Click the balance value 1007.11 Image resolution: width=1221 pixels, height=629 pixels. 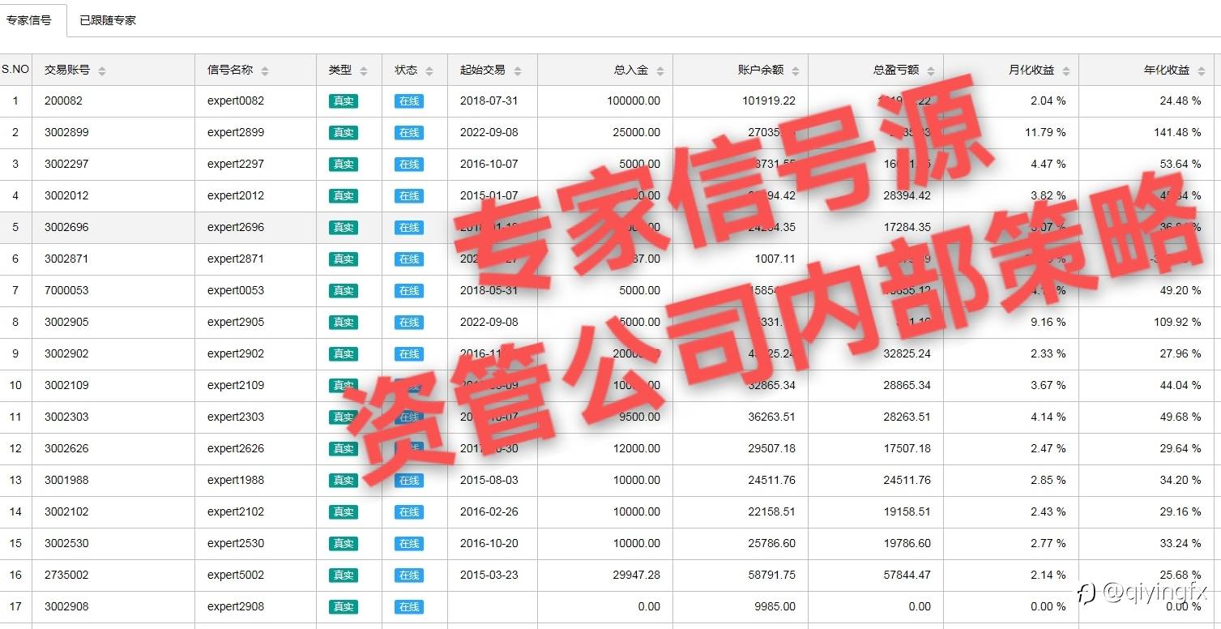click(x=775, y=259)
